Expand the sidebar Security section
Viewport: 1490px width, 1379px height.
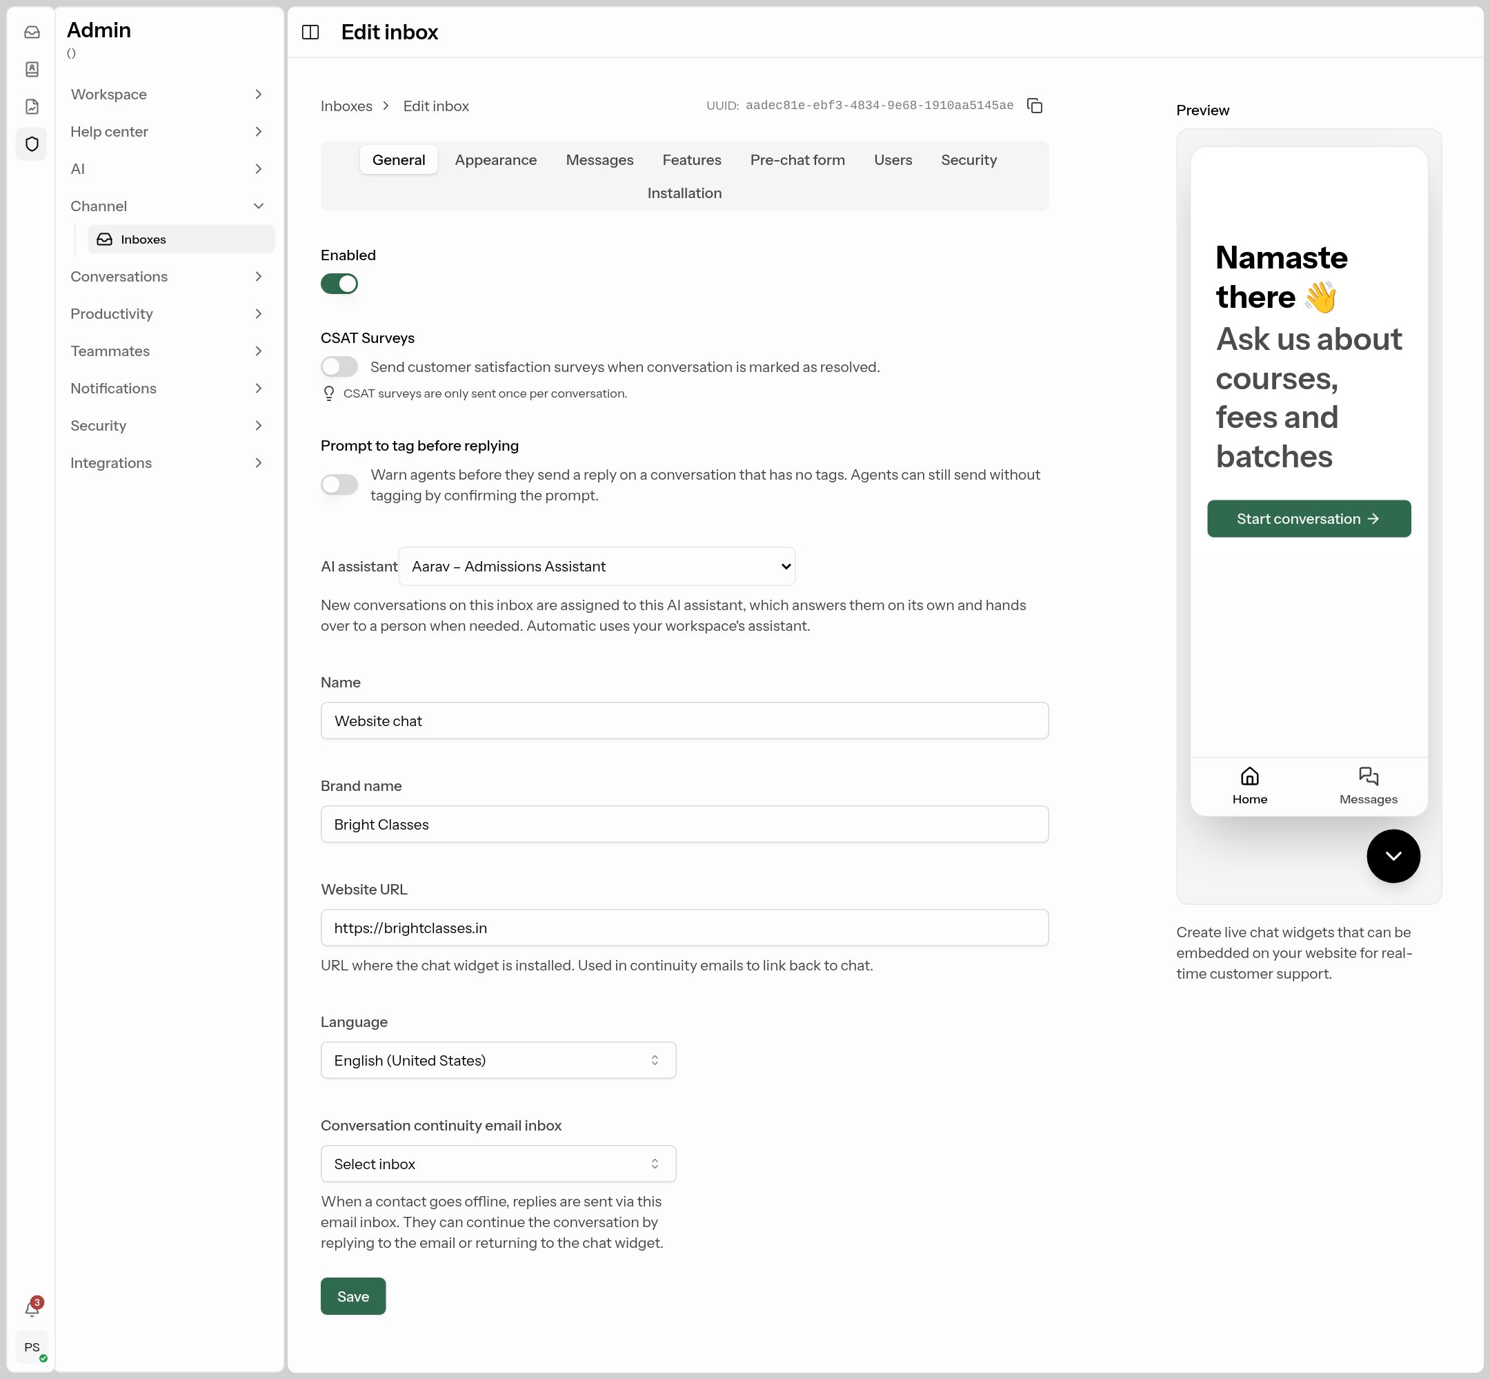(x=167, y=425)
